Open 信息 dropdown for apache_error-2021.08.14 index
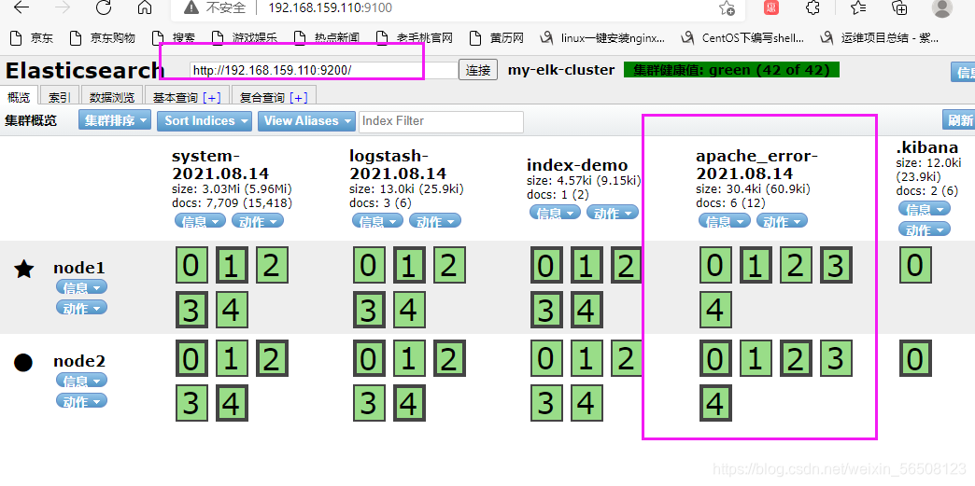 coord(724,221)
